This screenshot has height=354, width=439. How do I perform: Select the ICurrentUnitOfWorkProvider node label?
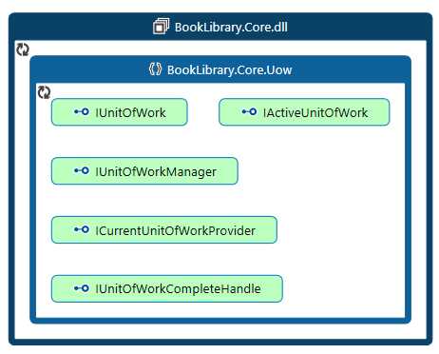175,230
